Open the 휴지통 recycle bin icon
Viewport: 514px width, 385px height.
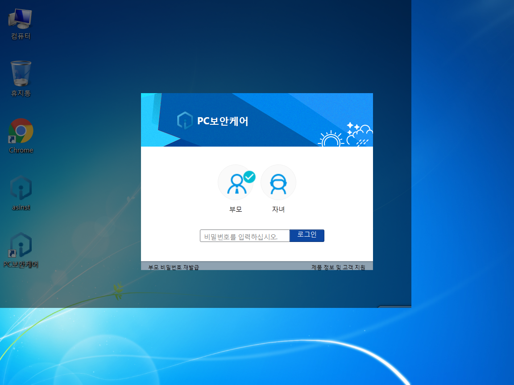coord(21,78)
